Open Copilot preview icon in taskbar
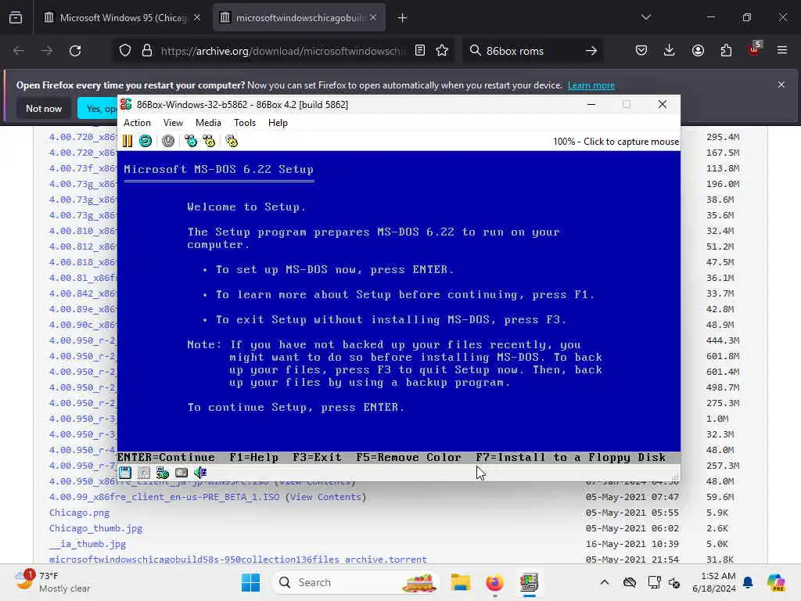 click(x=776, y=582)
